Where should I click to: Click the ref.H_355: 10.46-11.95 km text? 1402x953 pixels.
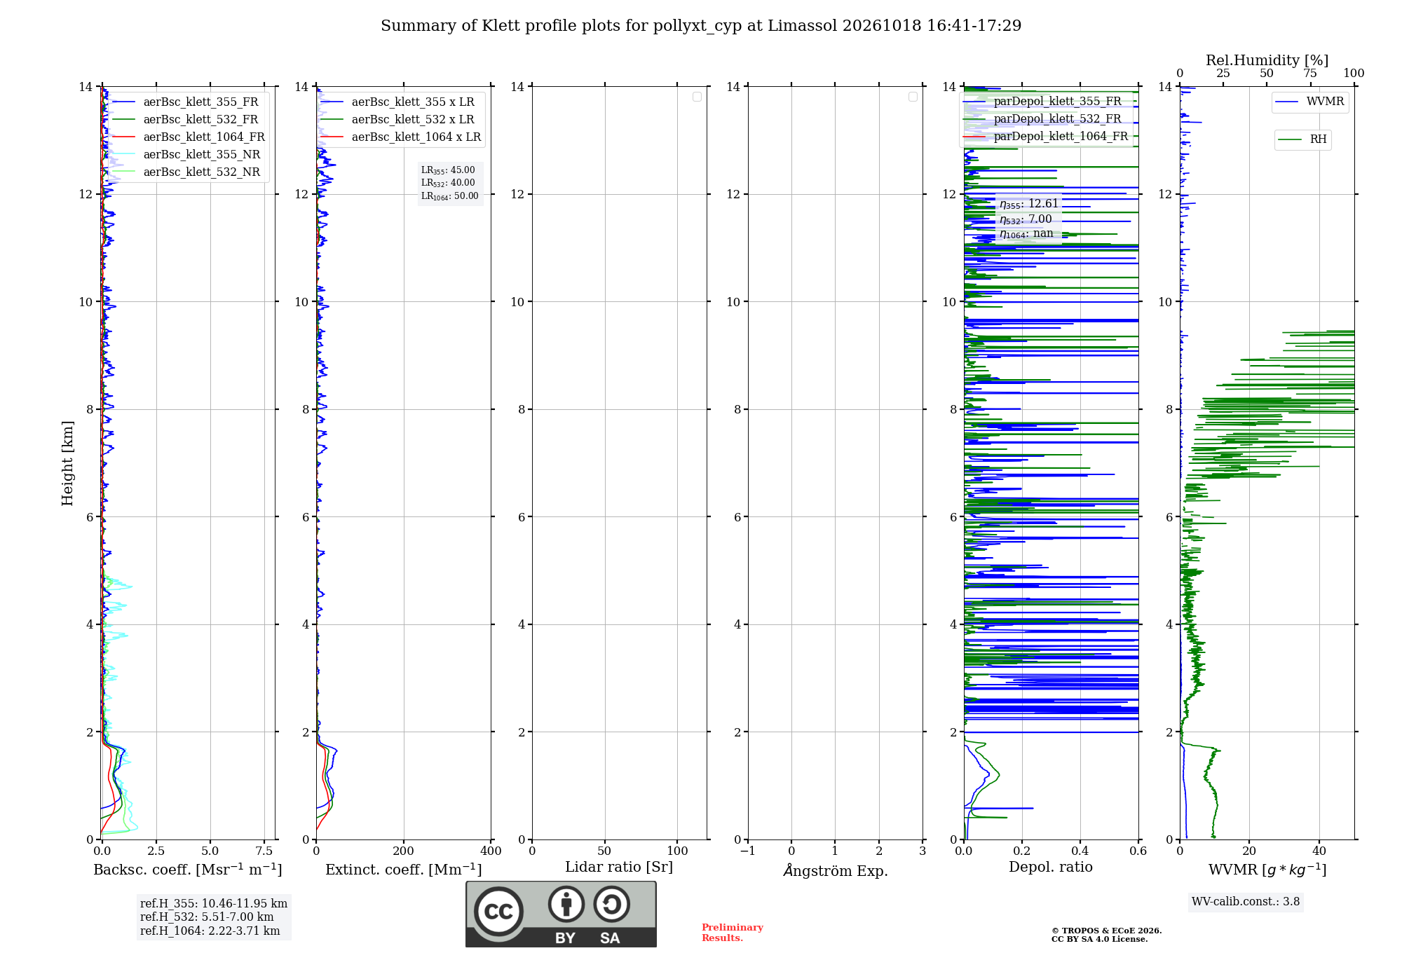(214, 904)
